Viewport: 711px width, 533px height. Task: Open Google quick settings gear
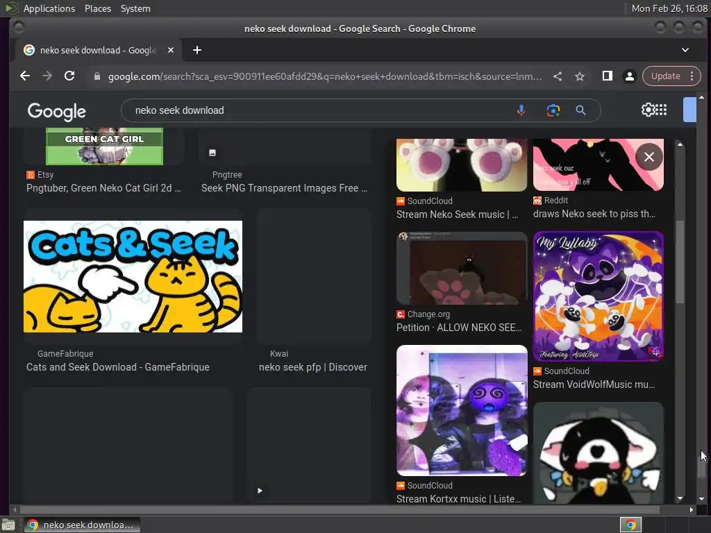(x=648, y=110)
